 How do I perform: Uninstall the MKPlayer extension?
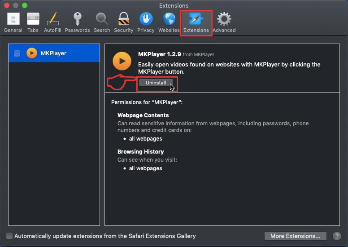tap(156, 83)
